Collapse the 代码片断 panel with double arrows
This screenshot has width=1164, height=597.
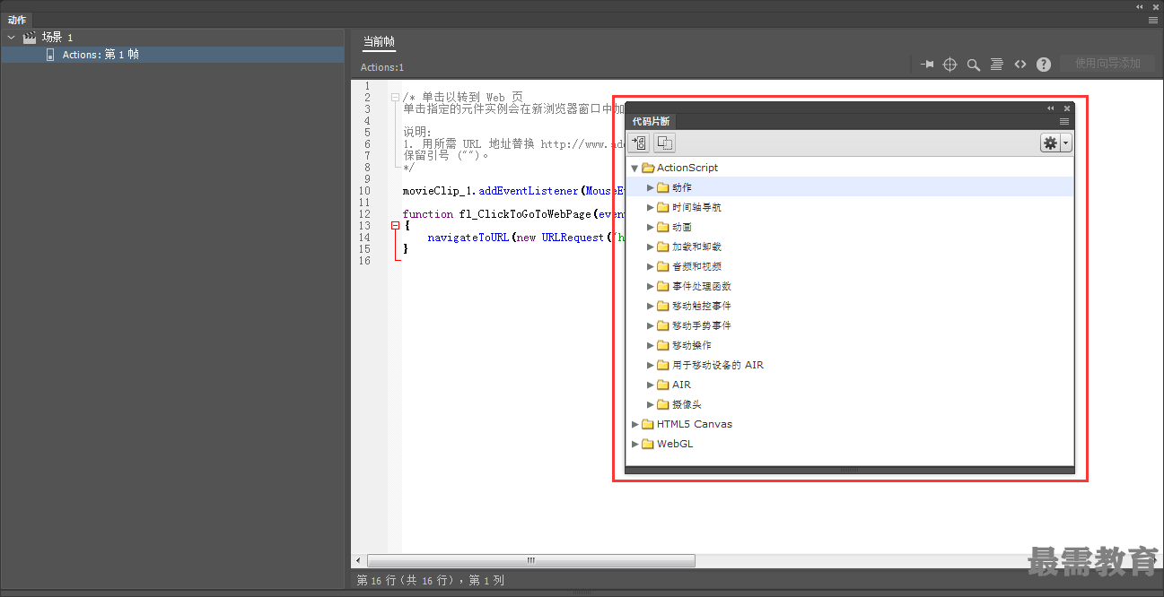(1051, 108)
